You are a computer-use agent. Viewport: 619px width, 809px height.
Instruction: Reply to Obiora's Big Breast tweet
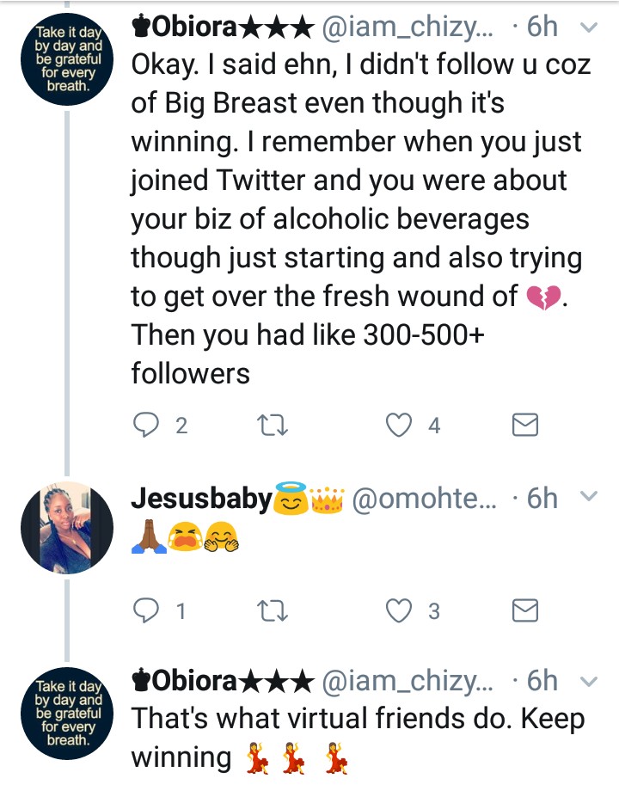click(x=145, y=425)
